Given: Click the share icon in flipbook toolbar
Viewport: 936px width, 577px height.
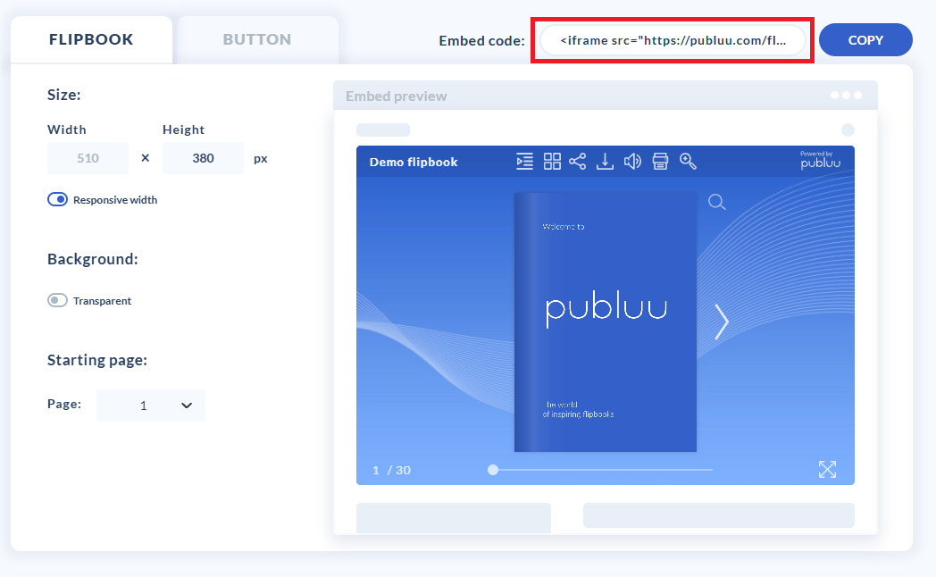Looking at the screenshot, I should pos(577,161).
